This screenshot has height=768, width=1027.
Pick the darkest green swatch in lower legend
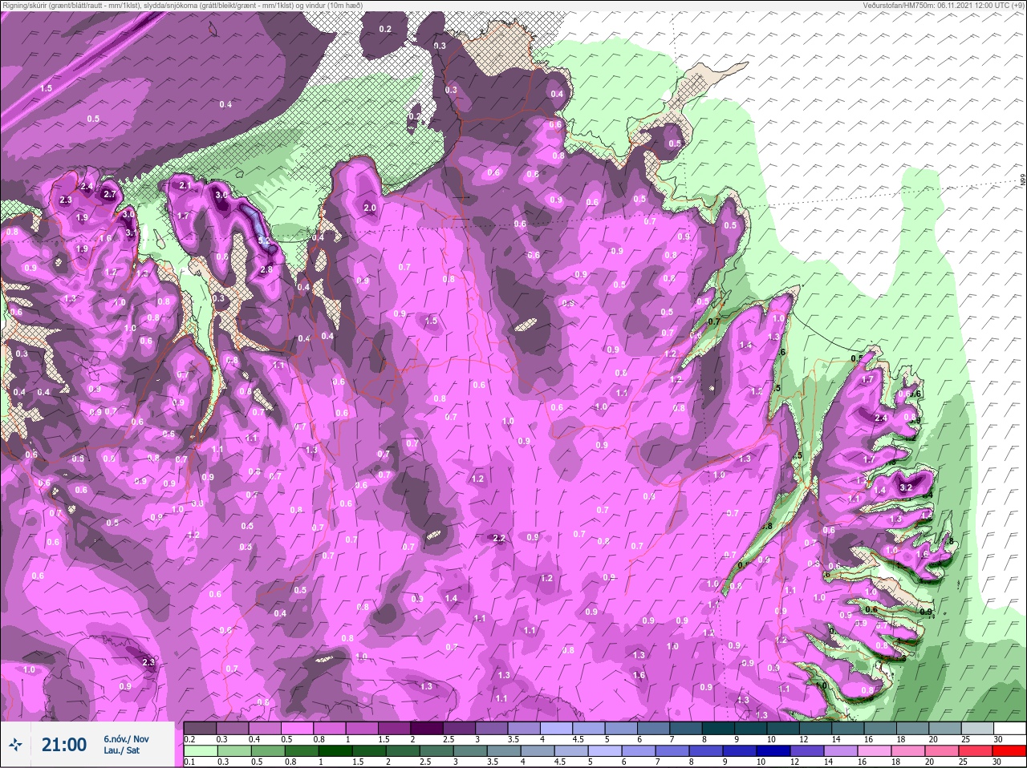[x=337, y=752]
